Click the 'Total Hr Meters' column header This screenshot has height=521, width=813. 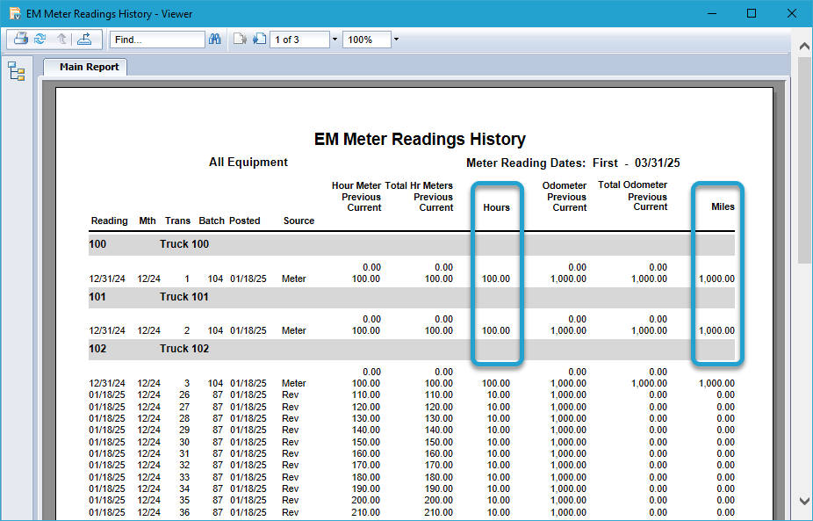(419, 185)
